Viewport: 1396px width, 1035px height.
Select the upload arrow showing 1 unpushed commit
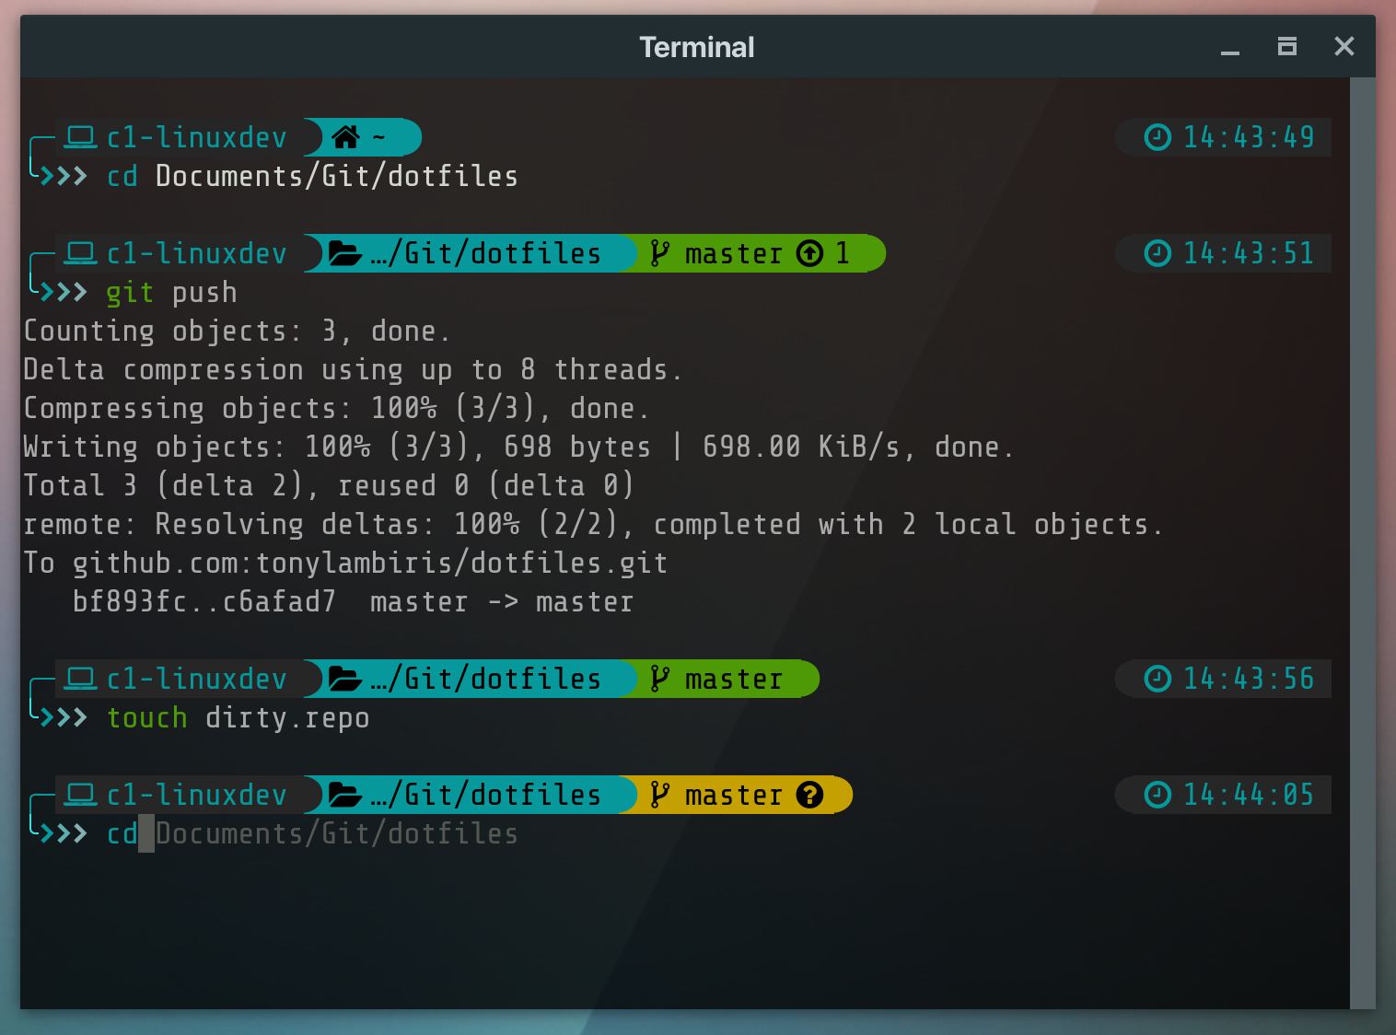tap(810, 253)
